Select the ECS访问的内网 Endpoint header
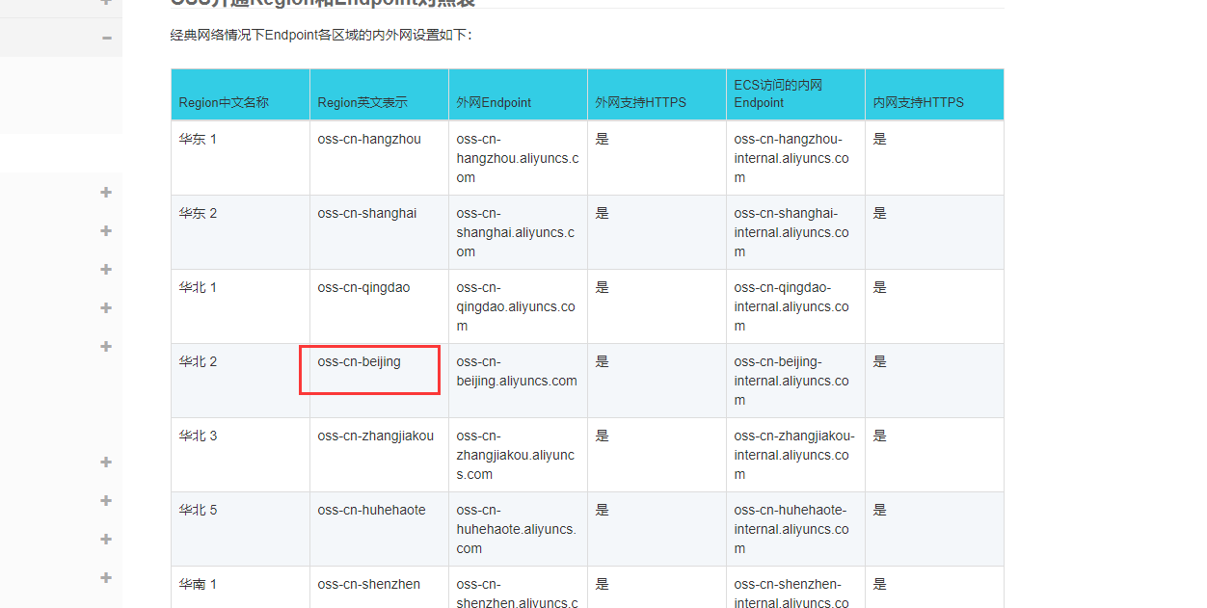 coord(778,93)
